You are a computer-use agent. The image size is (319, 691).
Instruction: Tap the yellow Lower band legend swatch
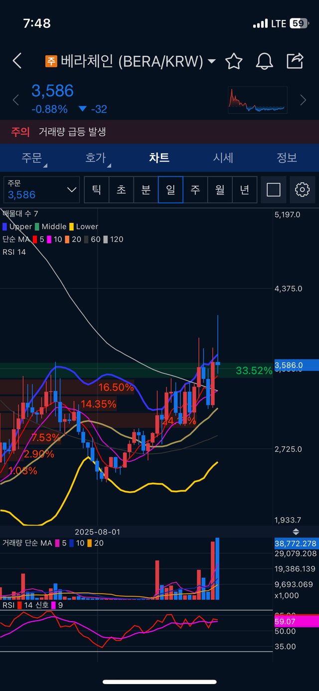pyautogui.click(x=72, y=226)
